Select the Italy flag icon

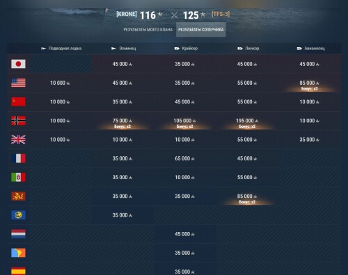(18, 177)
